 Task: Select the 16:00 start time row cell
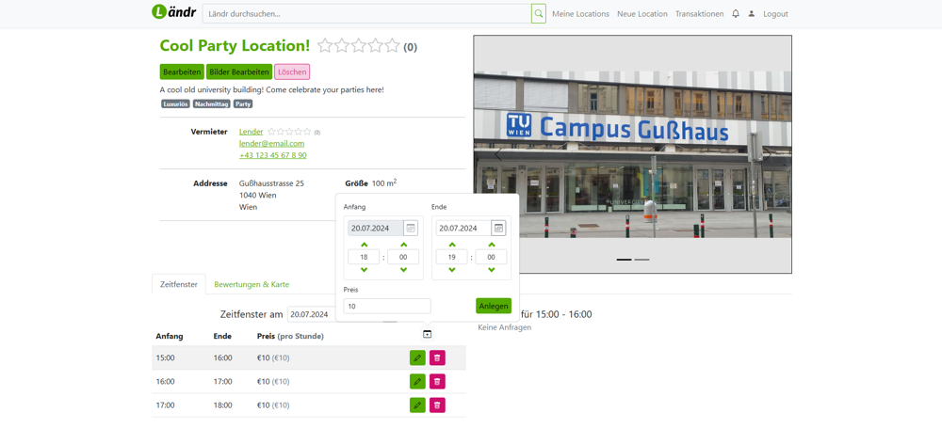tap(165, 382)
